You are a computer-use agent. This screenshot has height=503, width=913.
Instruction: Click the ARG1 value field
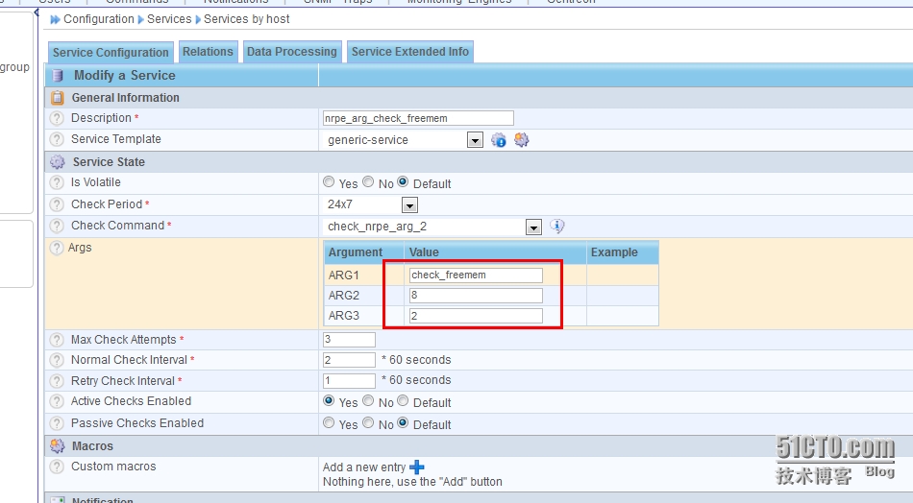click(476, 275)
